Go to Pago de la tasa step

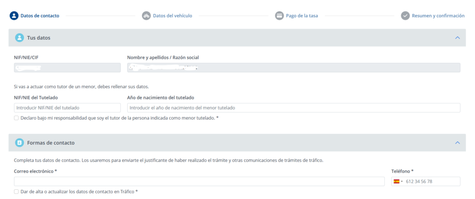302,15
